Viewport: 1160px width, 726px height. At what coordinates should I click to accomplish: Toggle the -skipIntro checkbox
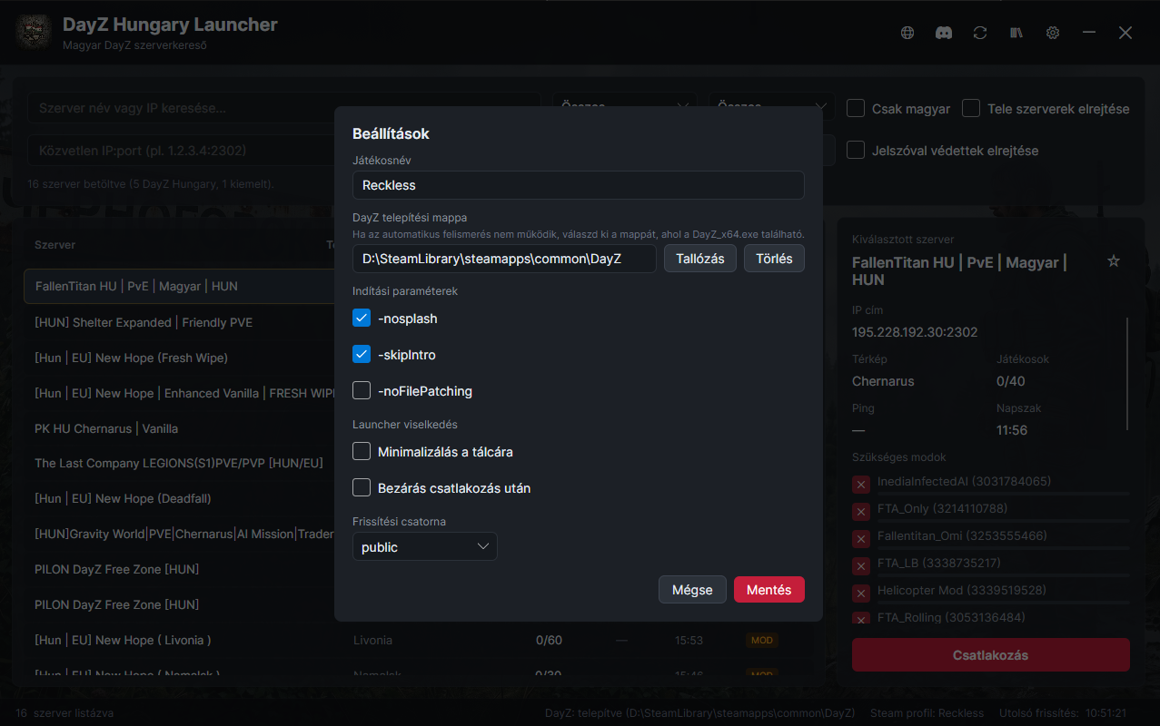pyautogui.click(x=362, y=355)
